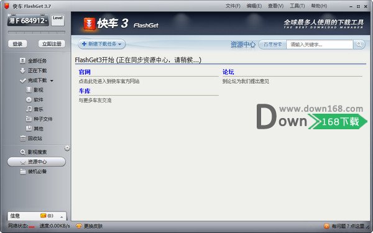Minimize the FlashGet window
Viewport: 373px width, 233px height.
tap(351, 7)
